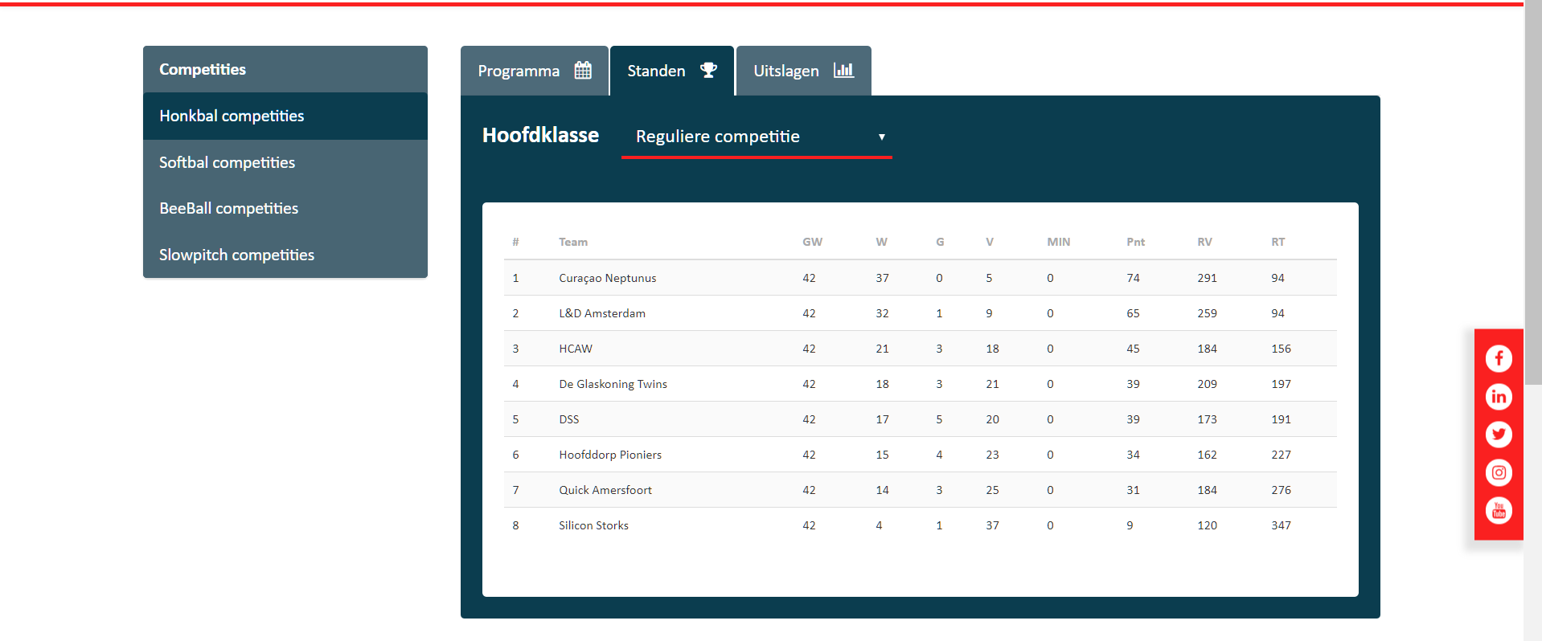Click the dropdown arrow next to Reguliere competitie
1542x641 pixels.
pos(882,137)
